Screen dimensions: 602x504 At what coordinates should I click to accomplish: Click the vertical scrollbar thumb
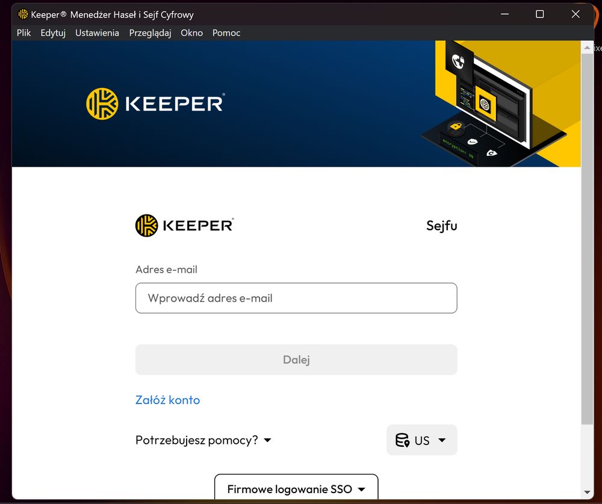point(587,239)
